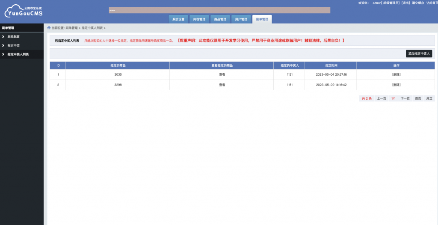
Task: View the designated product for item 3035
Action: coord(222,74)
